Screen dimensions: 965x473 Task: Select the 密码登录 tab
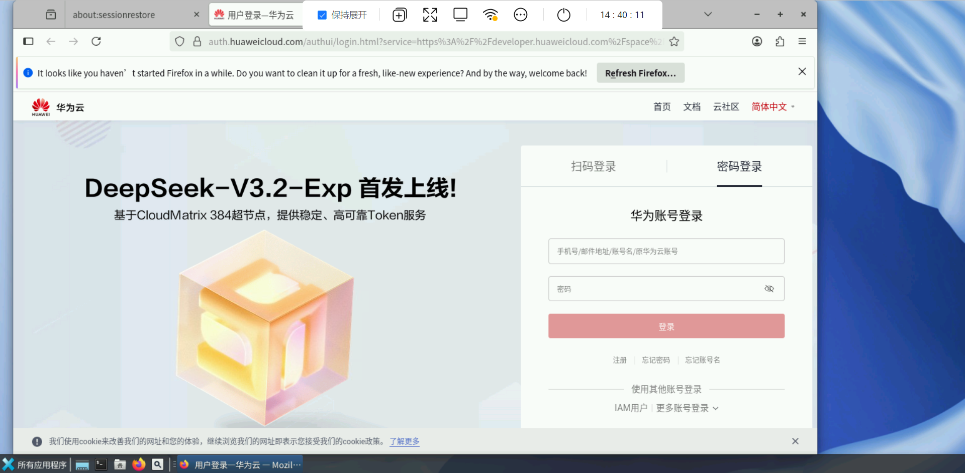(x=739, y=167)
